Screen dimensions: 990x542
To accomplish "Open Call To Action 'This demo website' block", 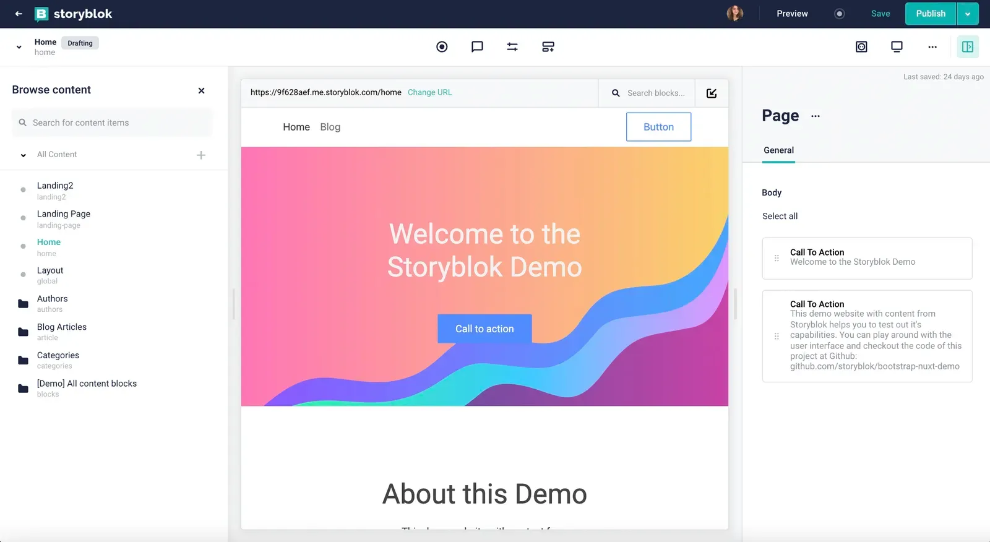I will click(867, 337).
